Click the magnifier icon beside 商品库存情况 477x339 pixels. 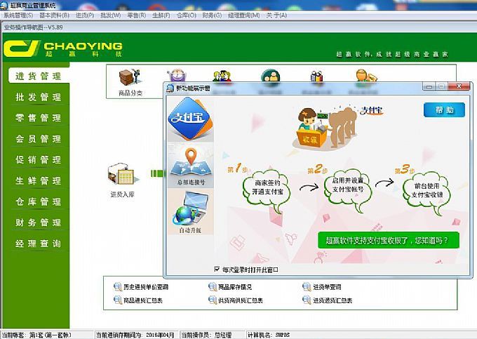pyautogui.click(x=213, y=286)
